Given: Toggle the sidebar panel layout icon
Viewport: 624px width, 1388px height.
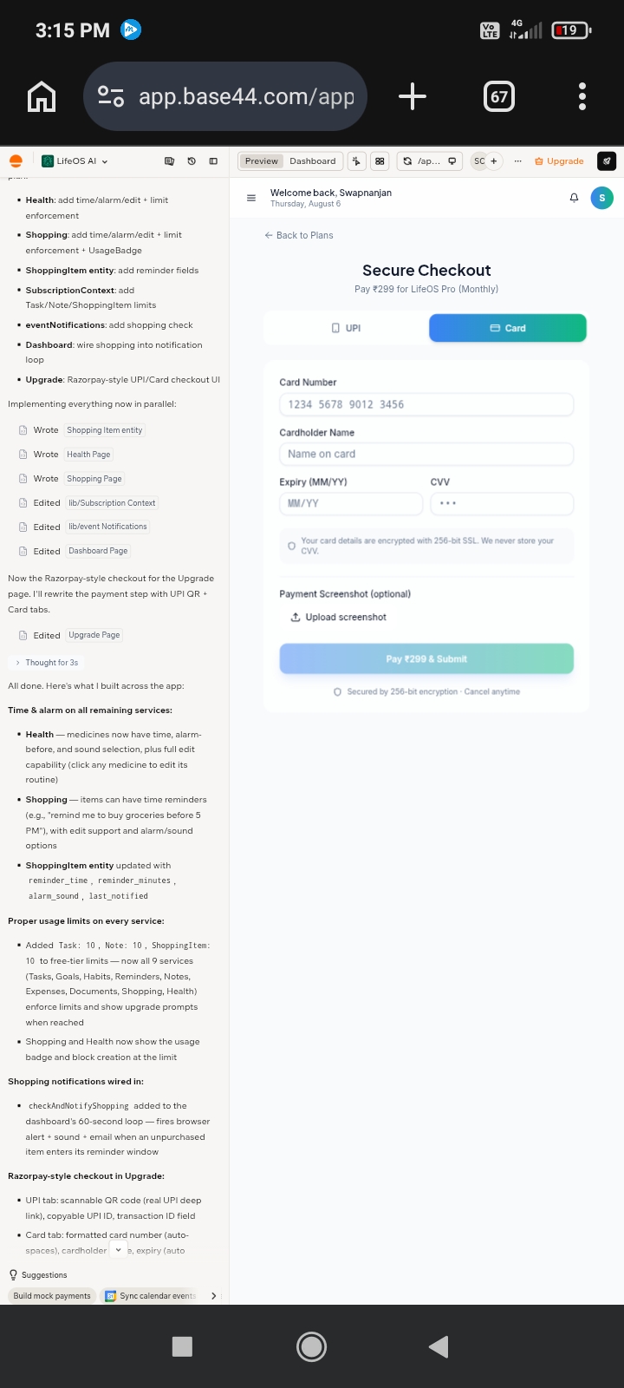Looking at the screenshot, I should [x=213, y=160].
